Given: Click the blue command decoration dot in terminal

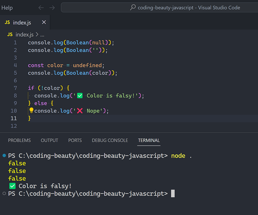Looking at the screenshot, I should pyautogui.click(x=4, y=155).
